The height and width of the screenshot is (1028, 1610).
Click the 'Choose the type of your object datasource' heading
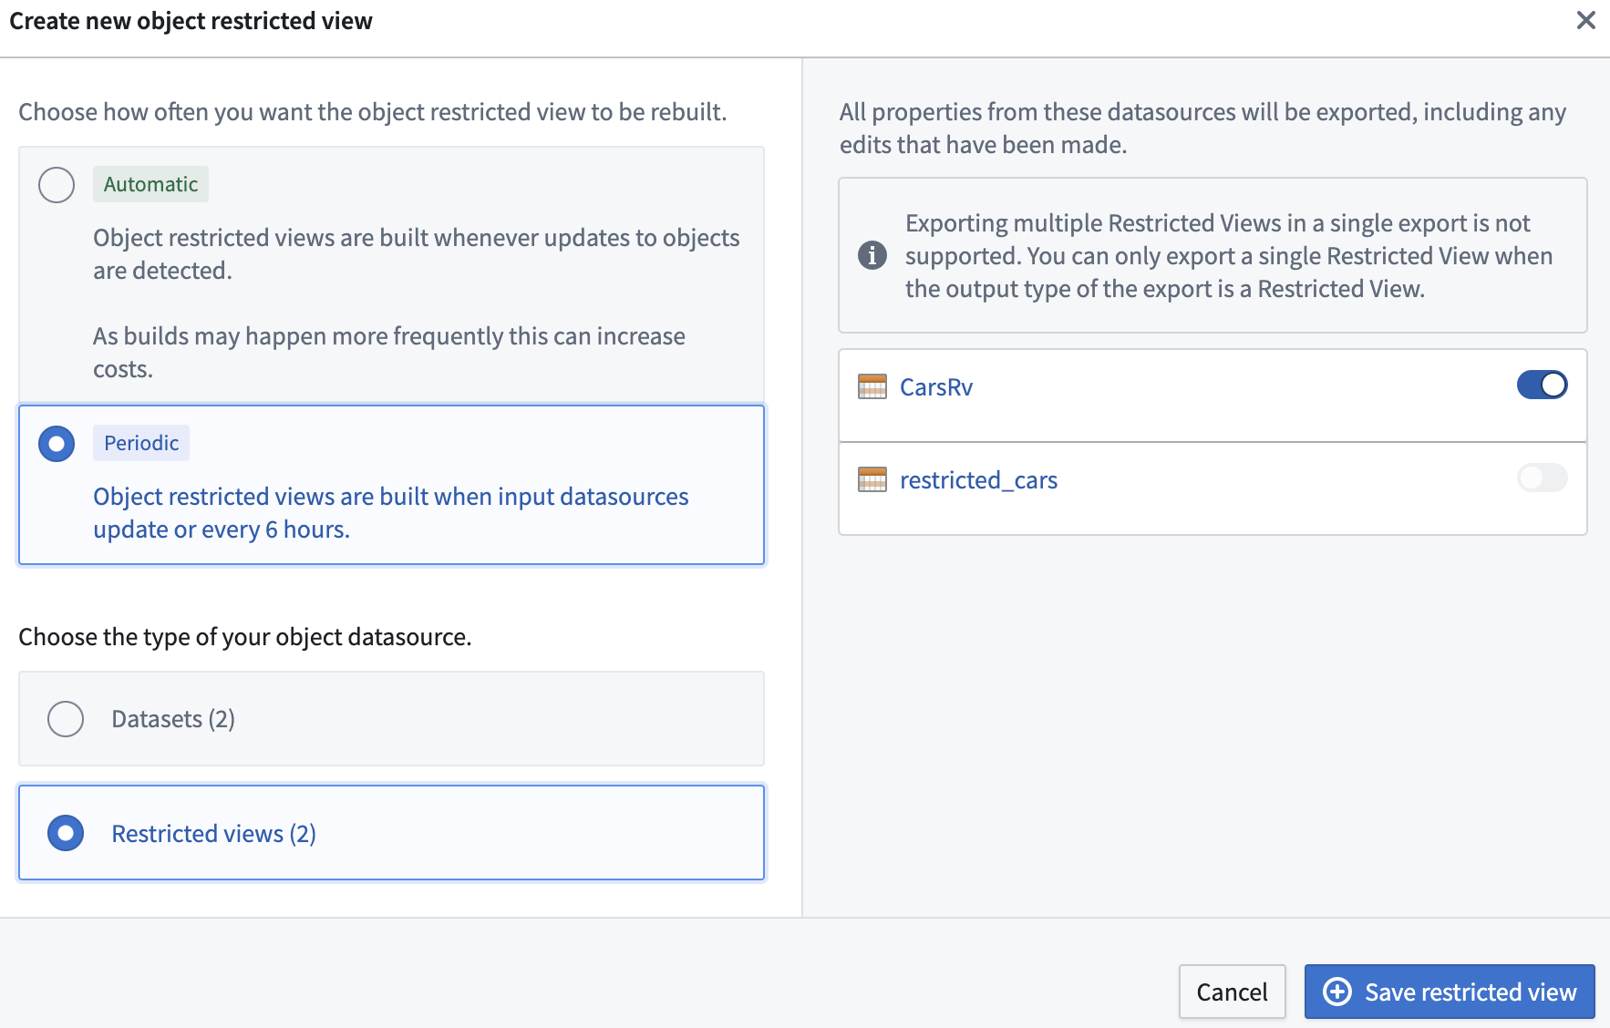click(x=245, y=636)
